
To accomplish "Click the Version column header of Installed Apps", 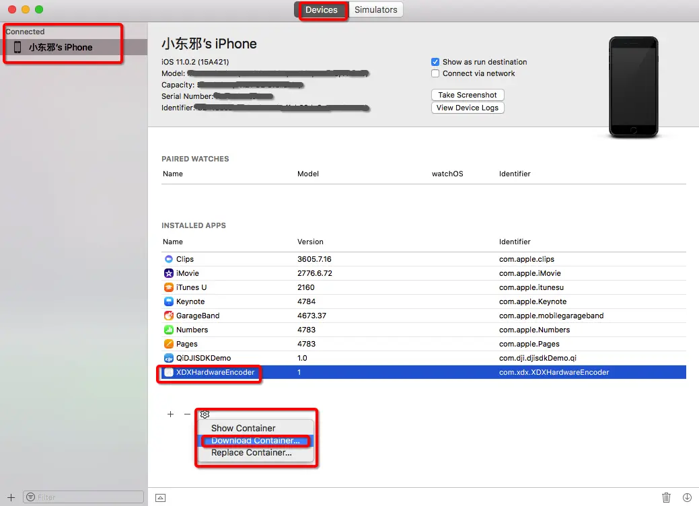I will (310, 242).
